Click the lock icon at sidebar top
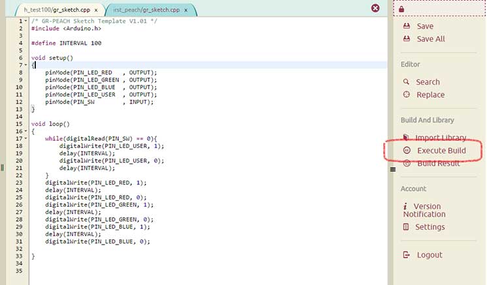The width and height of the screenshot is (487, 285). [x=401, y=9]
